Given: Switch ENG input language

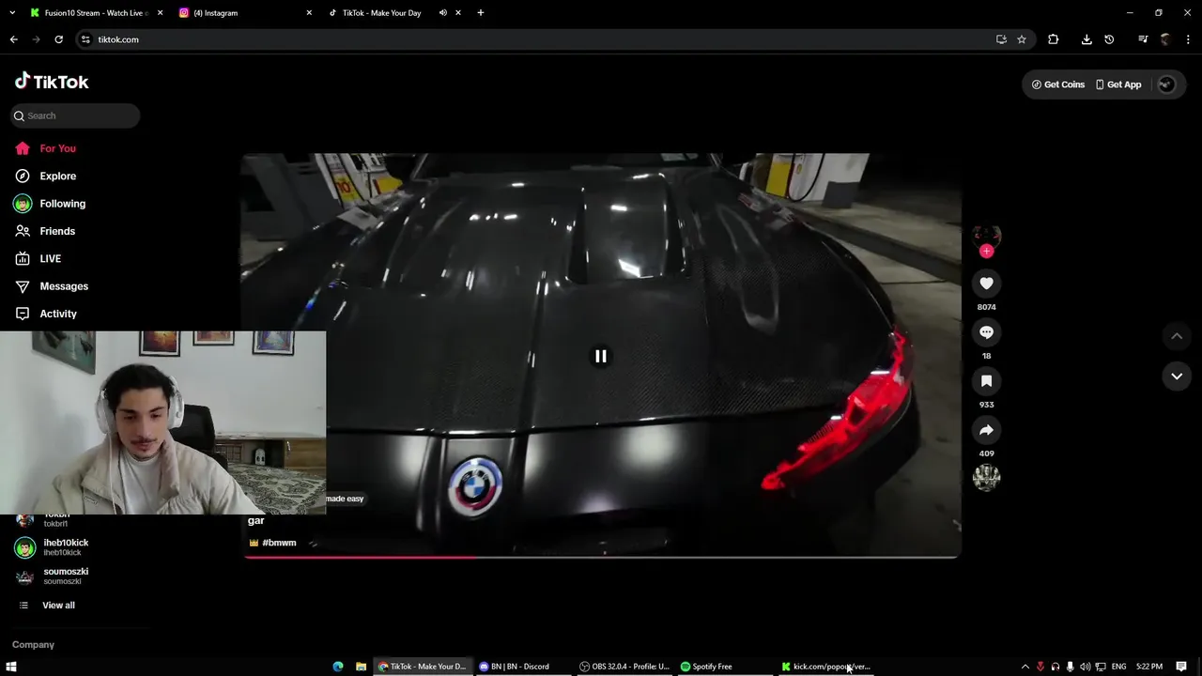Looking at the screenshot, I should [1117, 667].
